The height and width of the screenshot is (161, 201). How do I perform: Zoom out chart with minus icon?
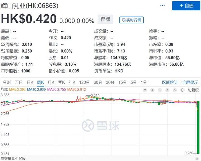click(160, 90)
